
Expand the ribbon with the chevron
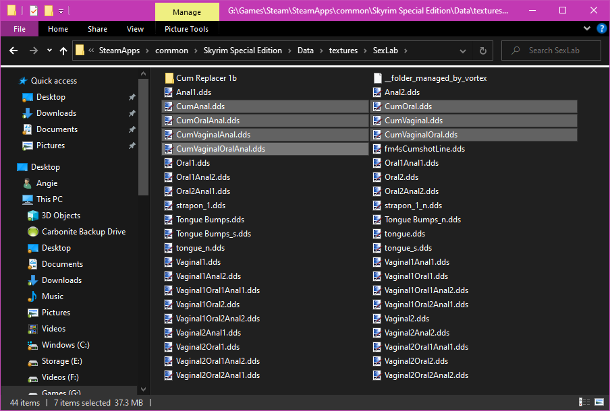pyautogui.click(x=587, y=28)
